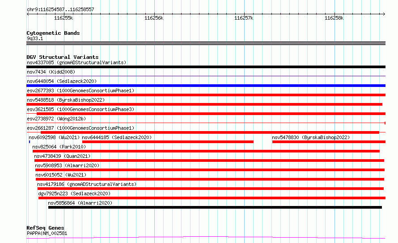The width and height of the screenshot is (398, 243).
Task: Select the nsv5856864 (Almarri2020) label
Action: [80, 203]
